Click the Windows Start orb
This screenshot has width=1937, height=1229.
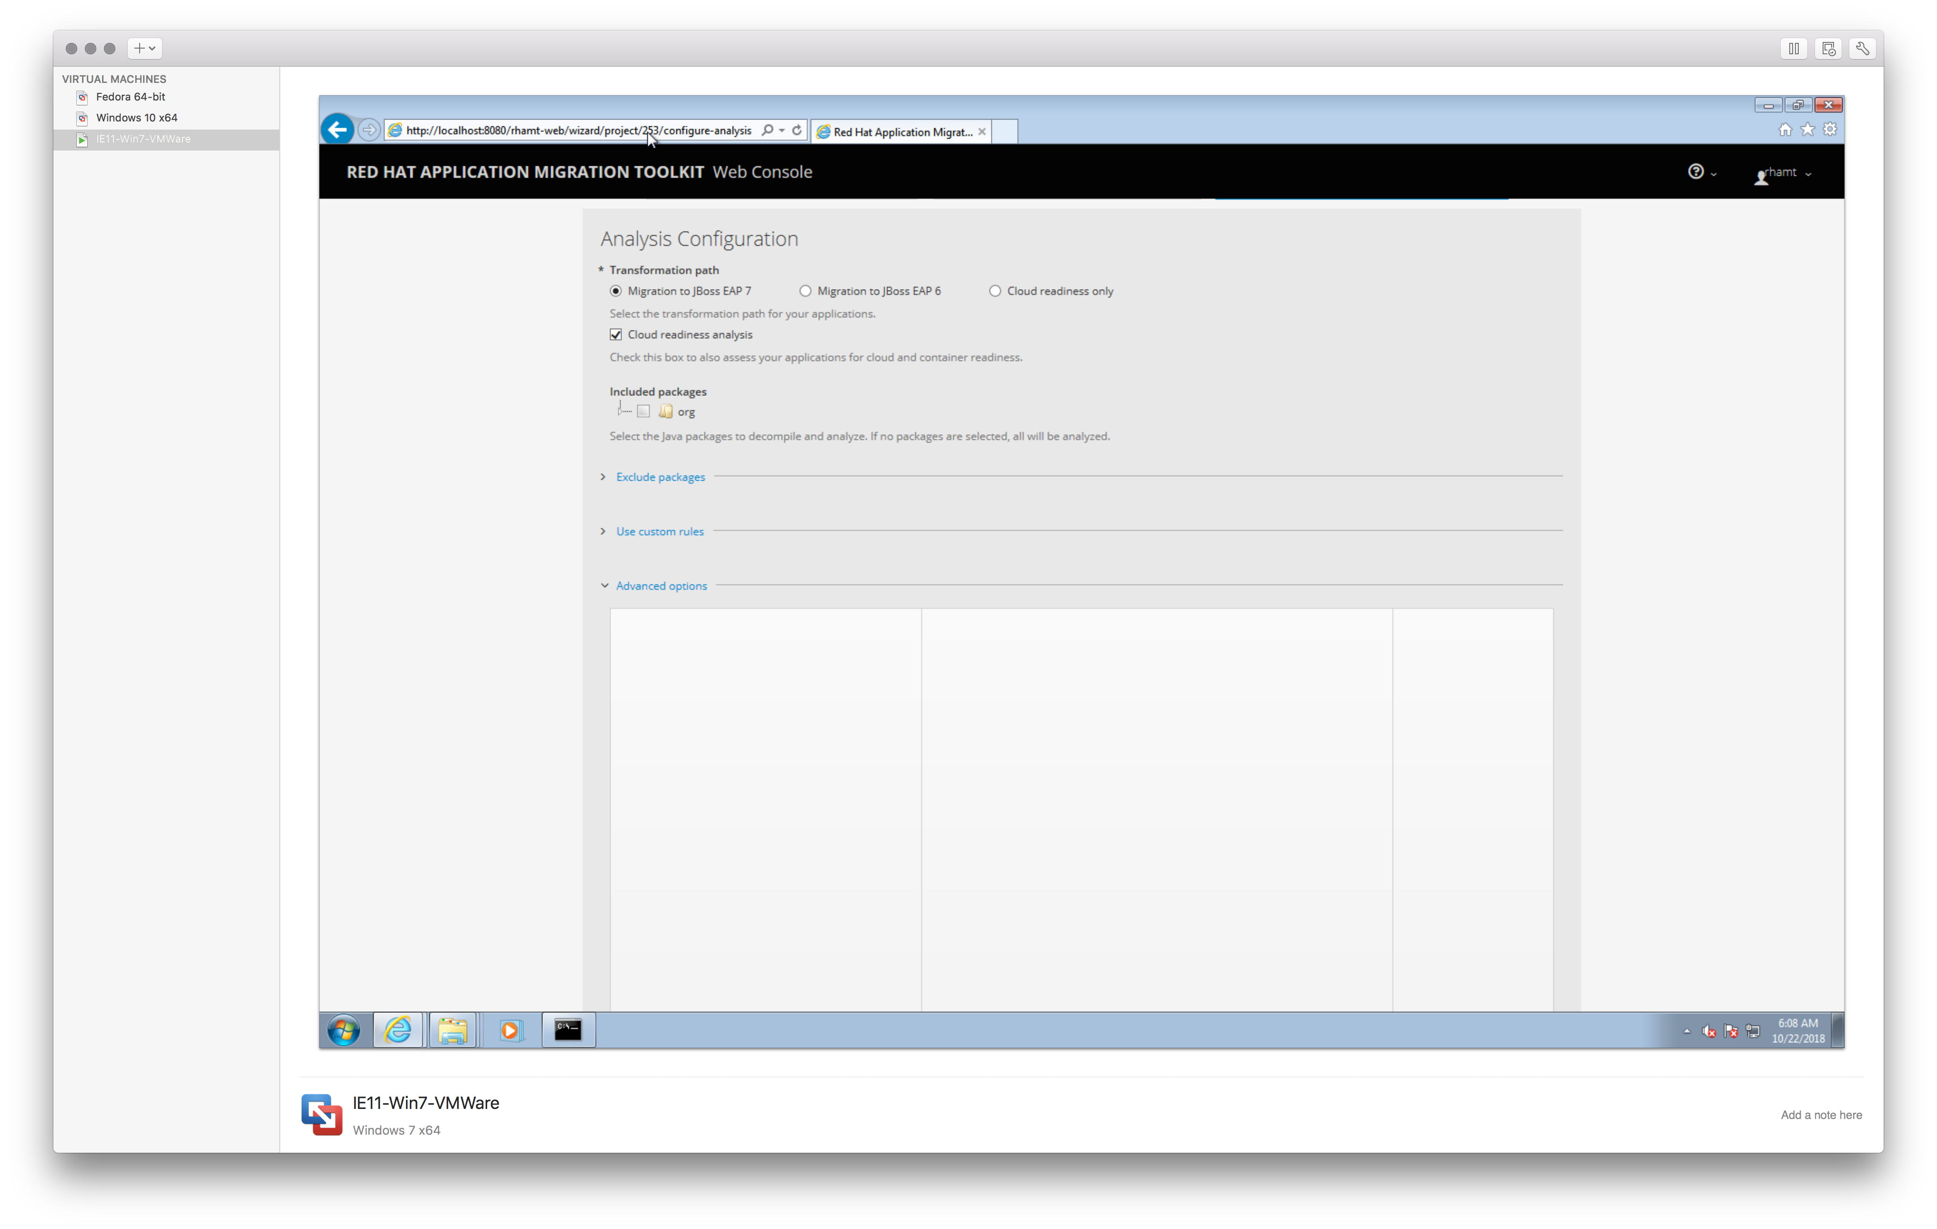click(x=344, y=1030)
